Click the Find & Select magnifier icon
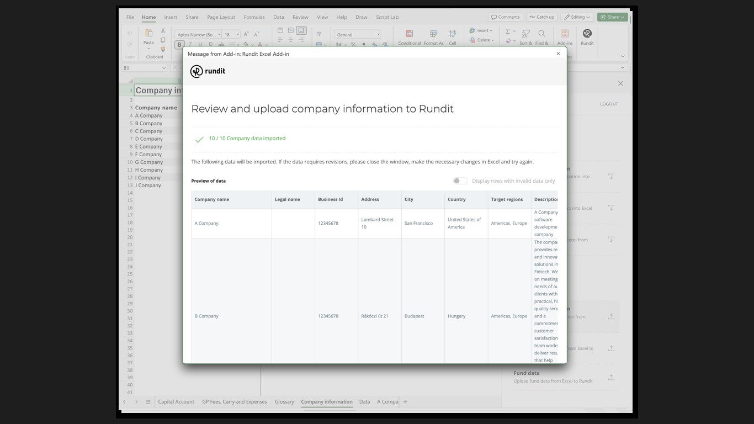Image resolution: width=754 pixels, height=424 pixels. tap(542, 34)
